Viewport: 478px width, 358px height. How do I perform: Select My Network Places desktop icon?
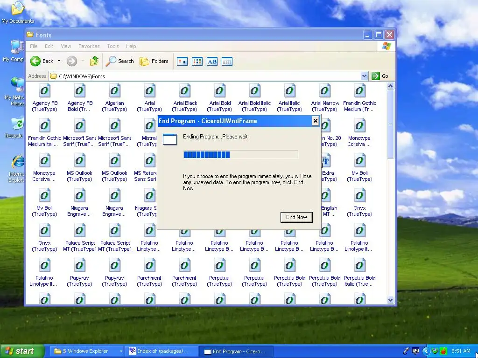coord(14,91)
